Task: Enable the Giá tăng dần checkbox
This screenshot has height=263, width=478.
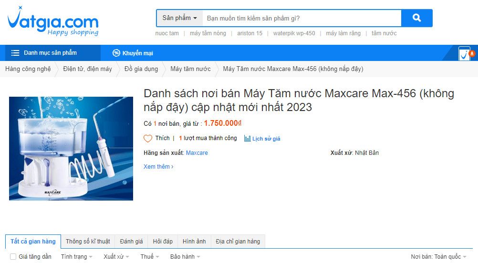Action: pos(13,257)
